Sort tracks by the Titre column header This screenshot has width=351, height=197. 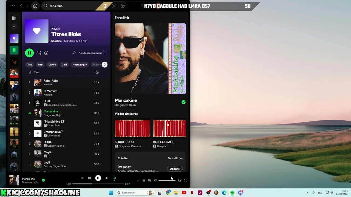pos(37,73)
